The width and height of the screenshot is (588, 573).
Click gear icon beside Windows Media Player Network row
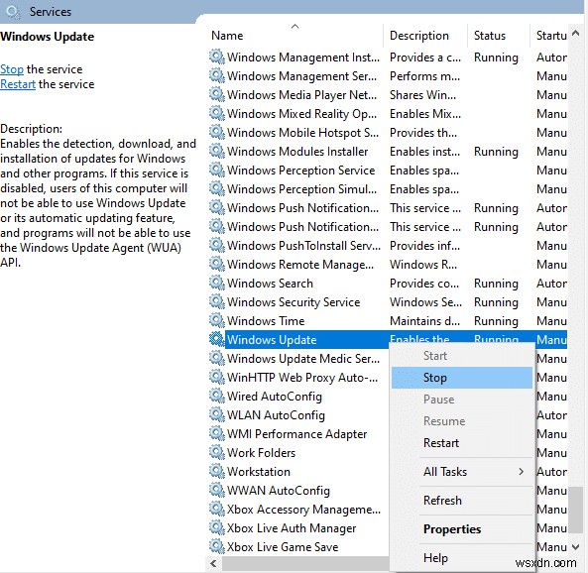point(217,94)
